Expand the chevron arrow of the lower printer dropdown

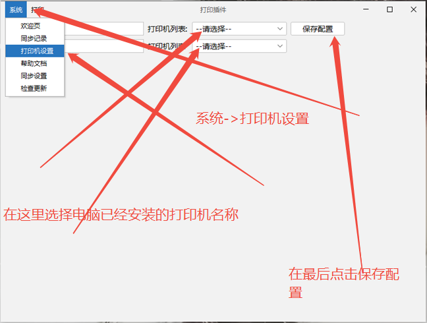click(280, 46)
